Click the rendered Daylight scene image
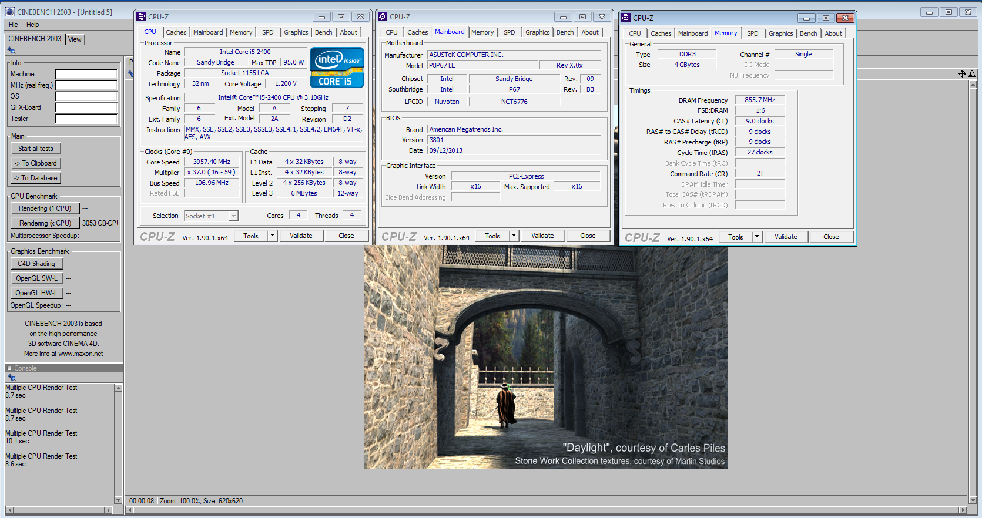The height and width of the screenshot is (518, 982). [546, 357]
